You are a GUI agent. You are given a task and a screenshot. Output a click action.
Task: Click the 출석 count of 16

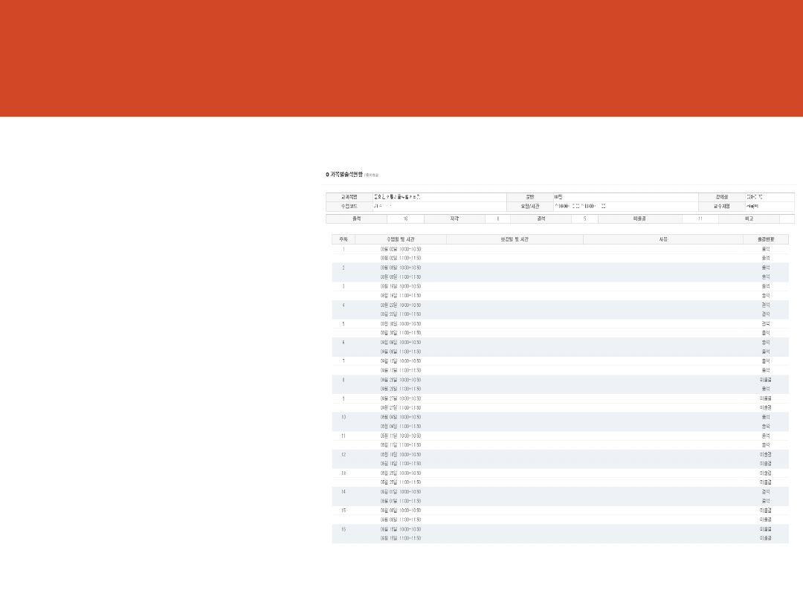405,219
